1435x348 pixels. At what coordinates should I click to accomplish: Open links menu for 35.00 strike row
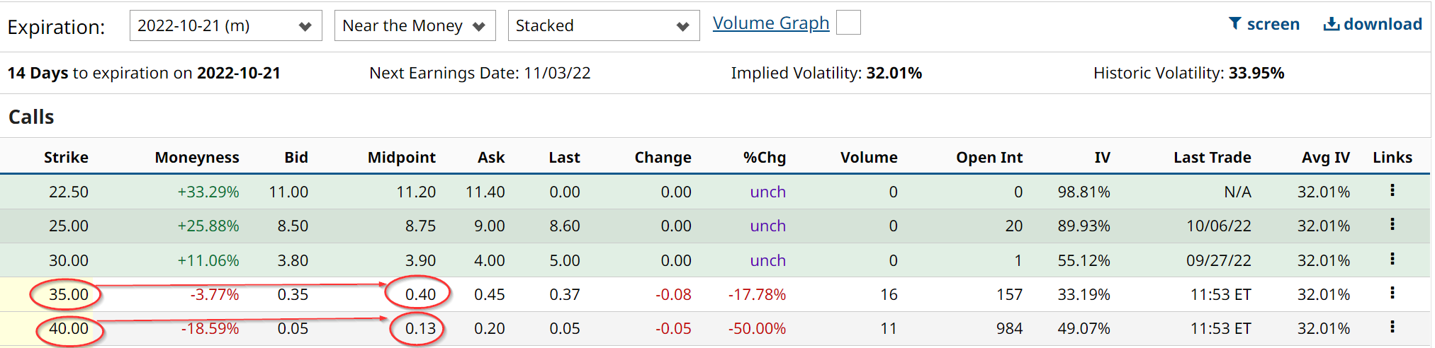(x=1392, y=293)
